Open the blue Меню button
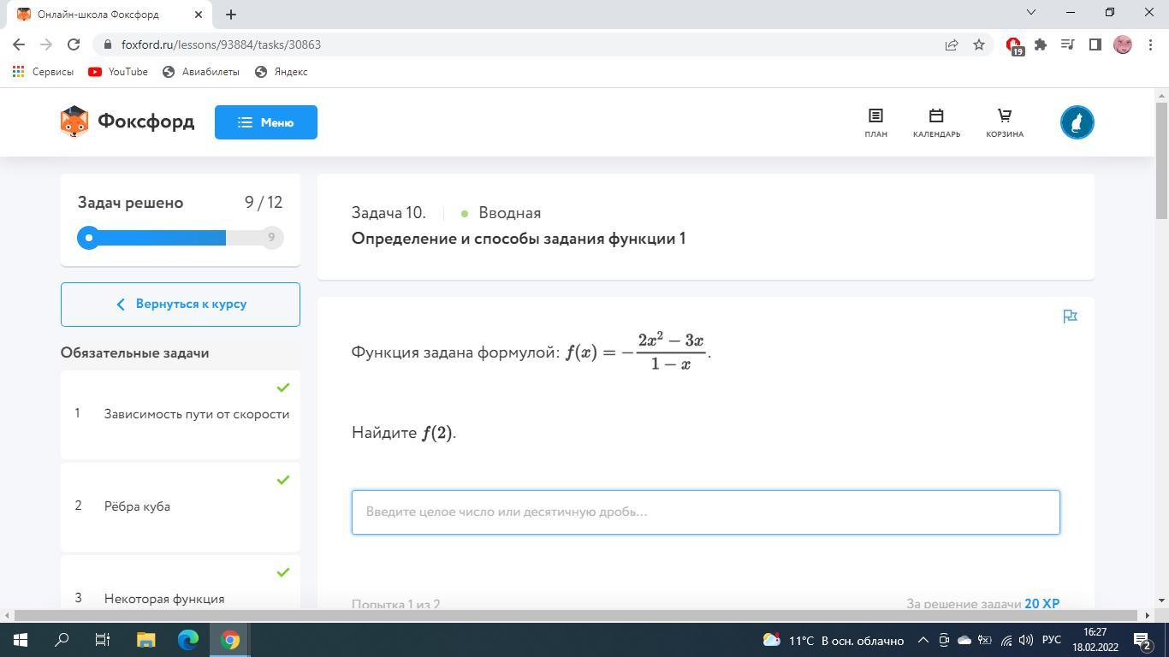Viewport: 1169px width, 657px height. tap(265, 122)
